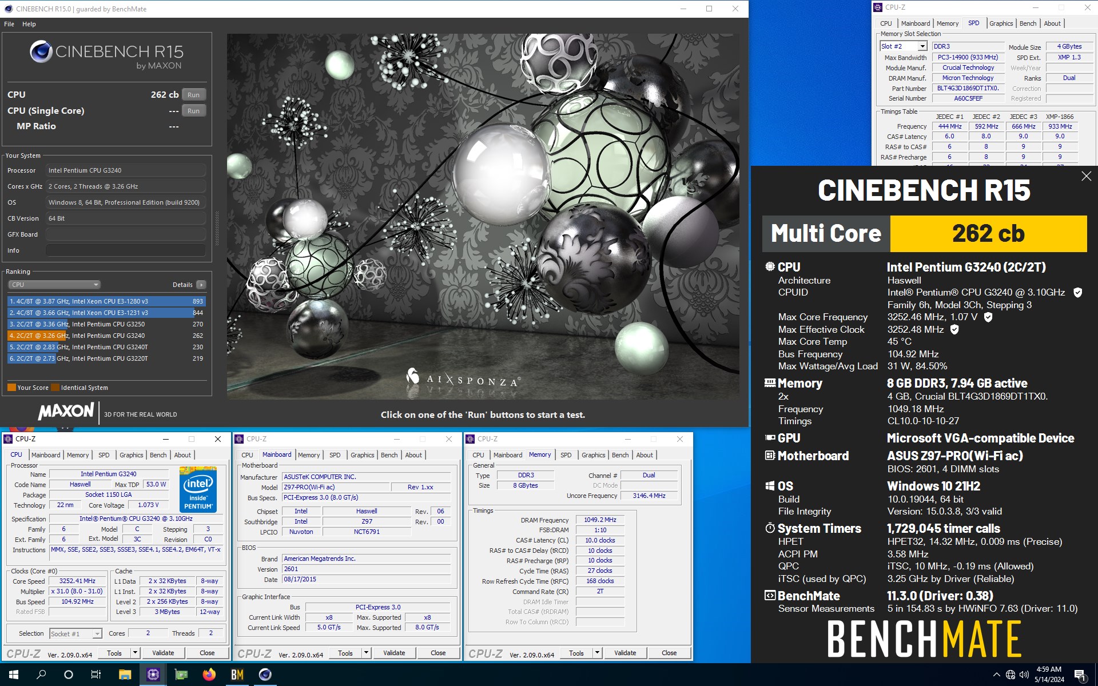This screenshot has height=686, width=1098.
Task: Select Mainboard tab in SPD CPU-Z window
Action: (x=916, y=23)
